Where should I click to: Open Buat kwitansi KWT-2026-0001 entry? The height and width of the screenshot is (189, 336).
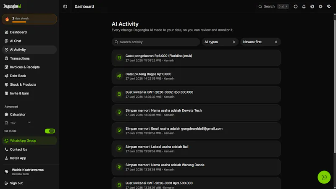(x=196, y=183)
